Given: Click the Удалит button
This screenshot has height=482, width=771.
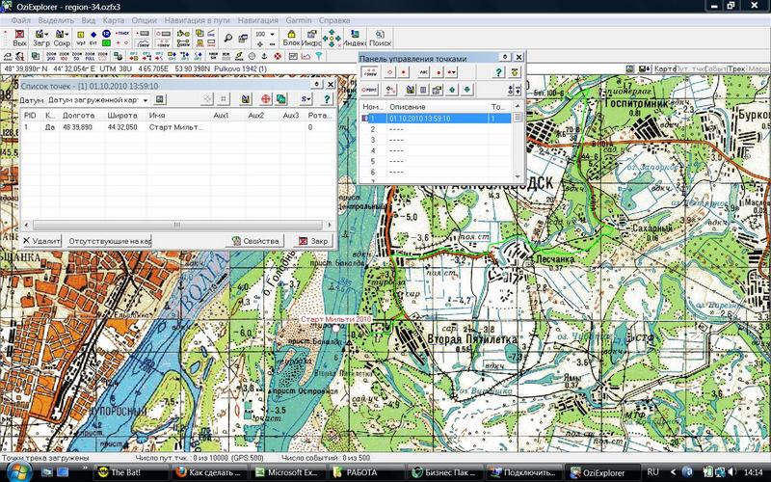Looking at the screenshot, I should [x=41, y=241].
